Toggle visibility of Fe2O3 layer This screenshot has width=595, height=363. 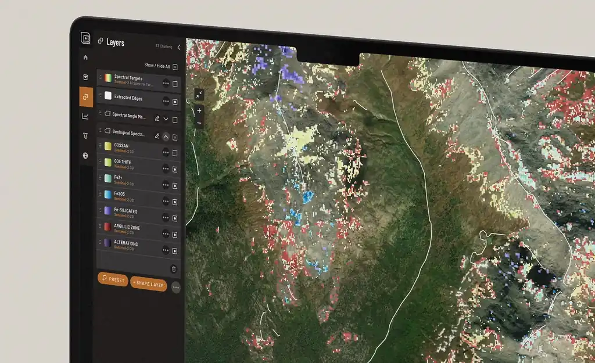(x=175, y=202)
